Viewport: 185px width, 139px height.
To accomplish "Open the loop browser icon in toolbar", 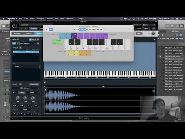I will point(177,26).
